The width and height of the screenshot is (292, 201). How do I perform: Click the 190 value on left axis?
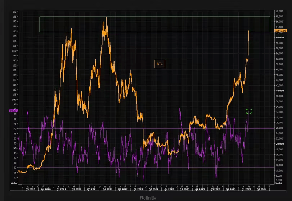(x=14, y=12)
